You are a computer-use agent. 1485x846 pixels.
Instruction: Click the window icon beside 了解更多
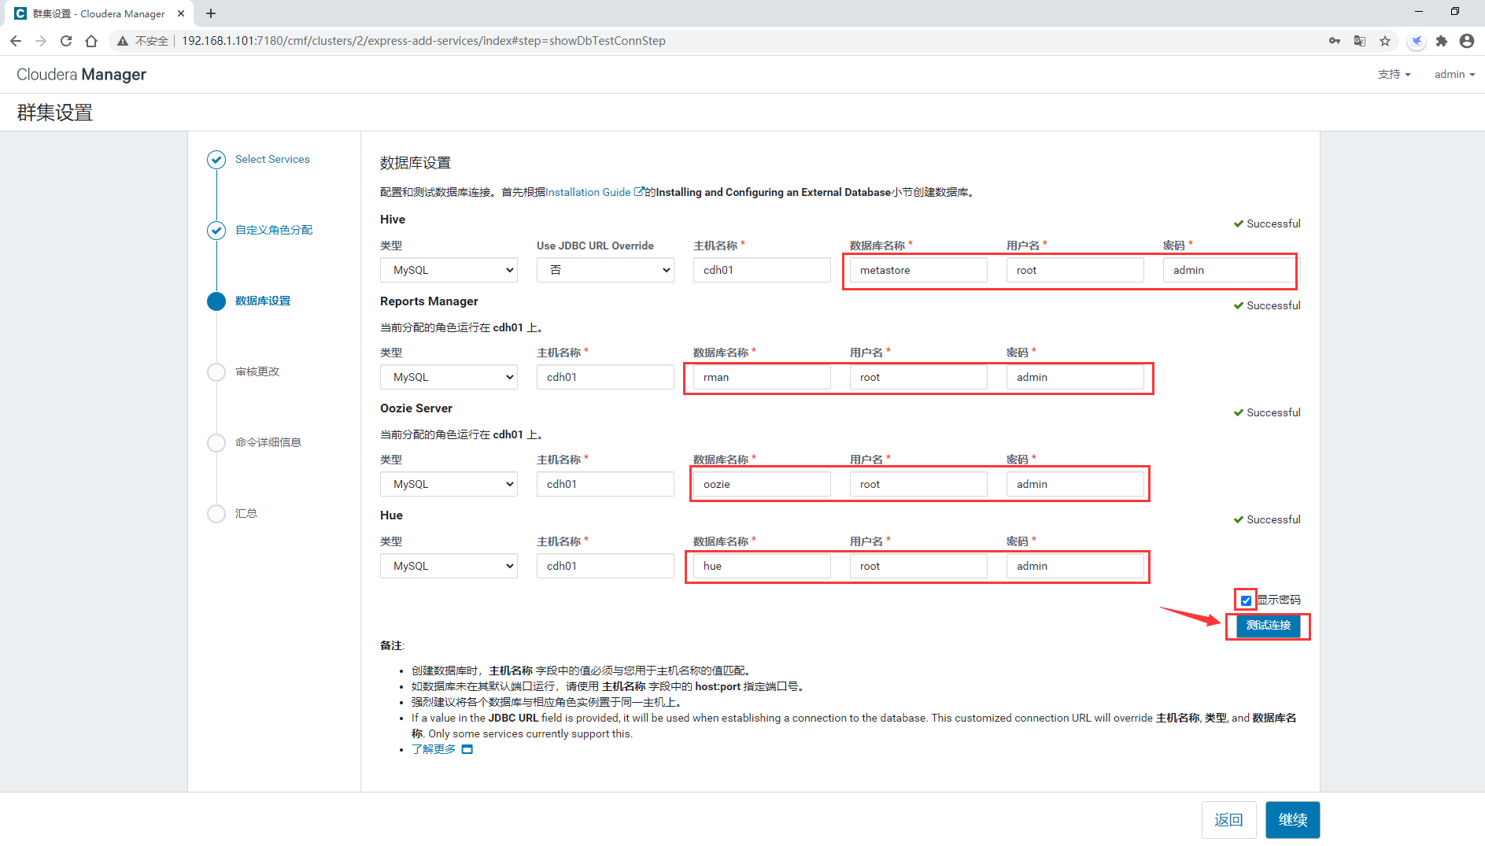467,749
